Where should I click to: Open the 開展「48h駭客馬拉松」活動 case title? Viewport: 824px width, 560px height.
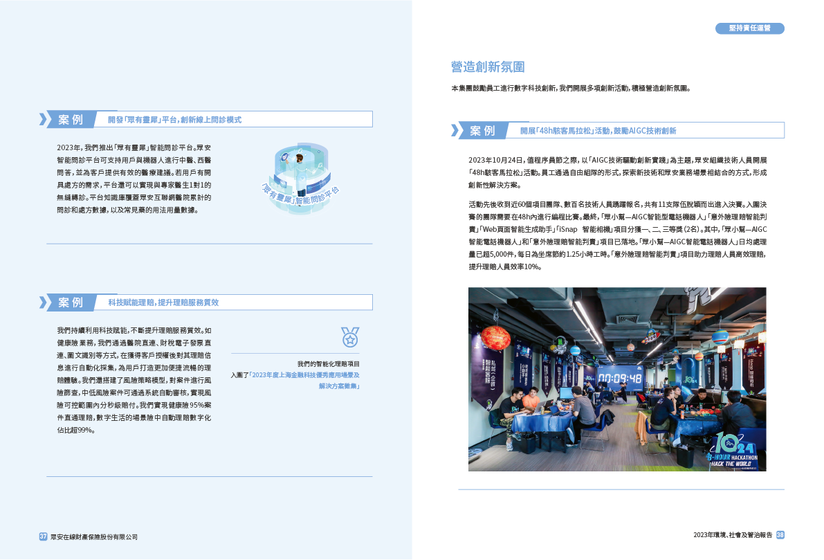pyautogui.click(x=598, y=131)
